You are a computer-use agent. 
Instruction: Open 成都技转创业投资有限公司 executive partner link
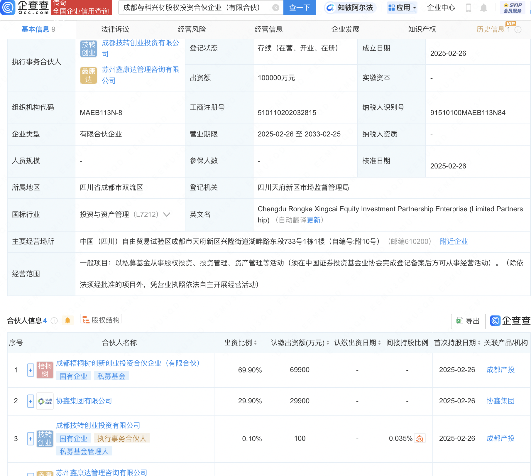coord(141,48)
